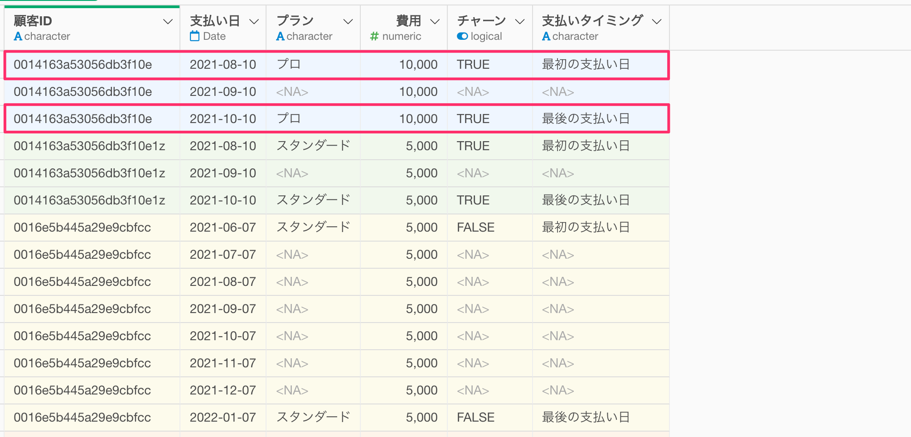Click the calendar Date icon under 支払い日
The width and height of the screenshot is (911, 437).
click(x=194, y=36)
